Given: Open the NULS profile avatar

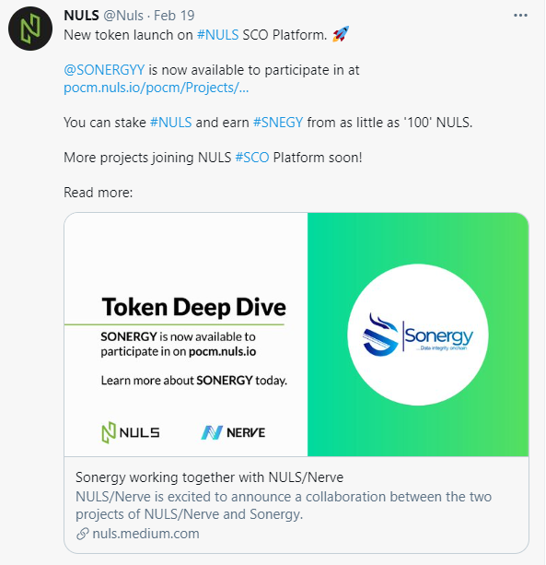Looking at the screenshot, I should tap(30, 29).
